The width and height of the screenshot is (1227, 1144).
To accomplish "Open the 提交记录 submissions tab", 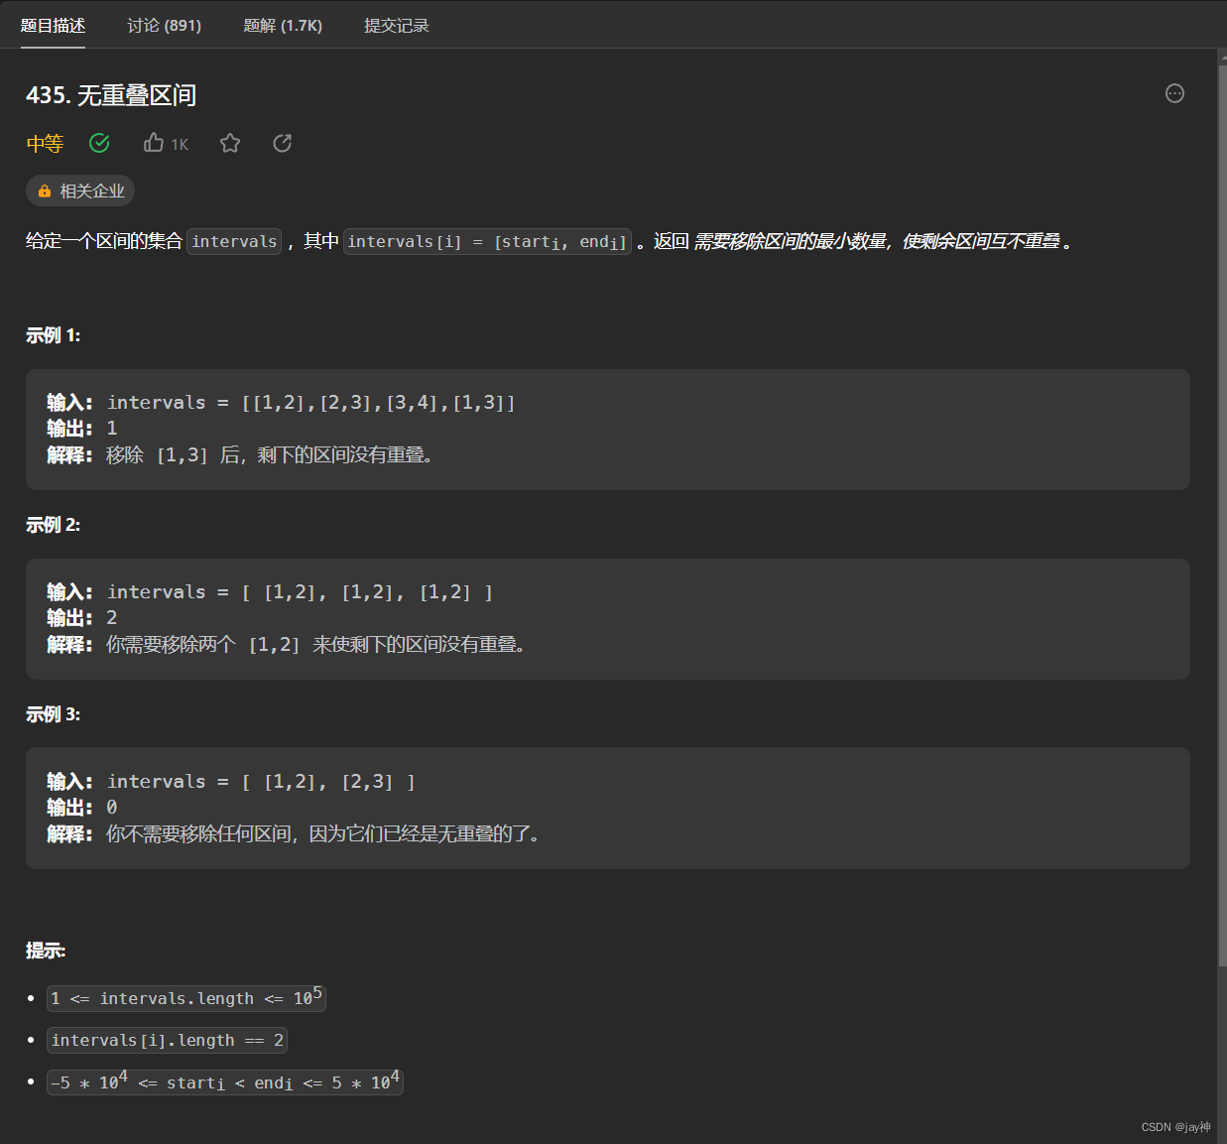I will [x=396, y=26].
